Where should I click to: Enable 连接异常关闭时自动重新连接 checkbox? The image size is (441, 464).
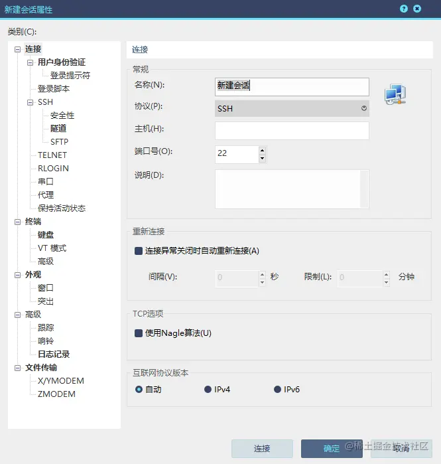click(x=139, y=251)
